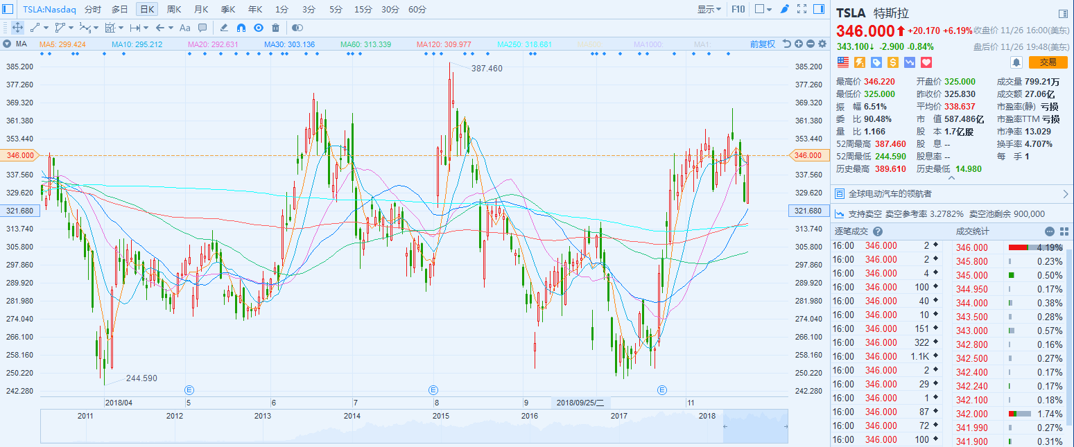Pick the arrow annotation tool
This screenshot has height=447, width=1074.
[x=159, y=28]
